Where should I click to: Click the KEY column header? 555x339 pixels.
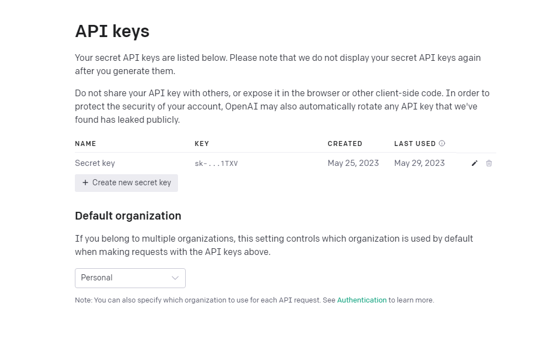tap(202, 144)
